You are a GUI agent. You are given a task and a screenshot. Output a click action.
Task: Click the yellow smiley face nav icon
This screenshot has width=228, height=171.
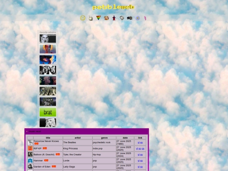click(x=83, y=18)
